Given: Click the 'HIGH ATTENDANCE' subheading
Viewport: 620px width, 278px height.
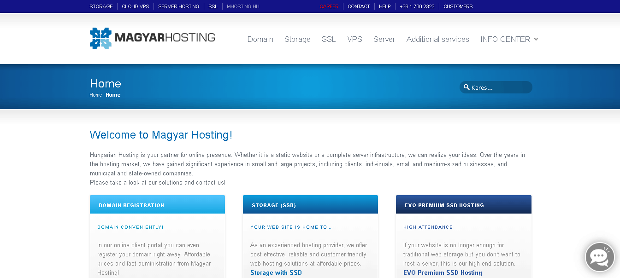Looking at the screenshot, I should click(x=428, y=227).
